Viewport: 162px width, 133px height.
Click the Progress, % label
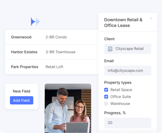click(x=115, y=113)
